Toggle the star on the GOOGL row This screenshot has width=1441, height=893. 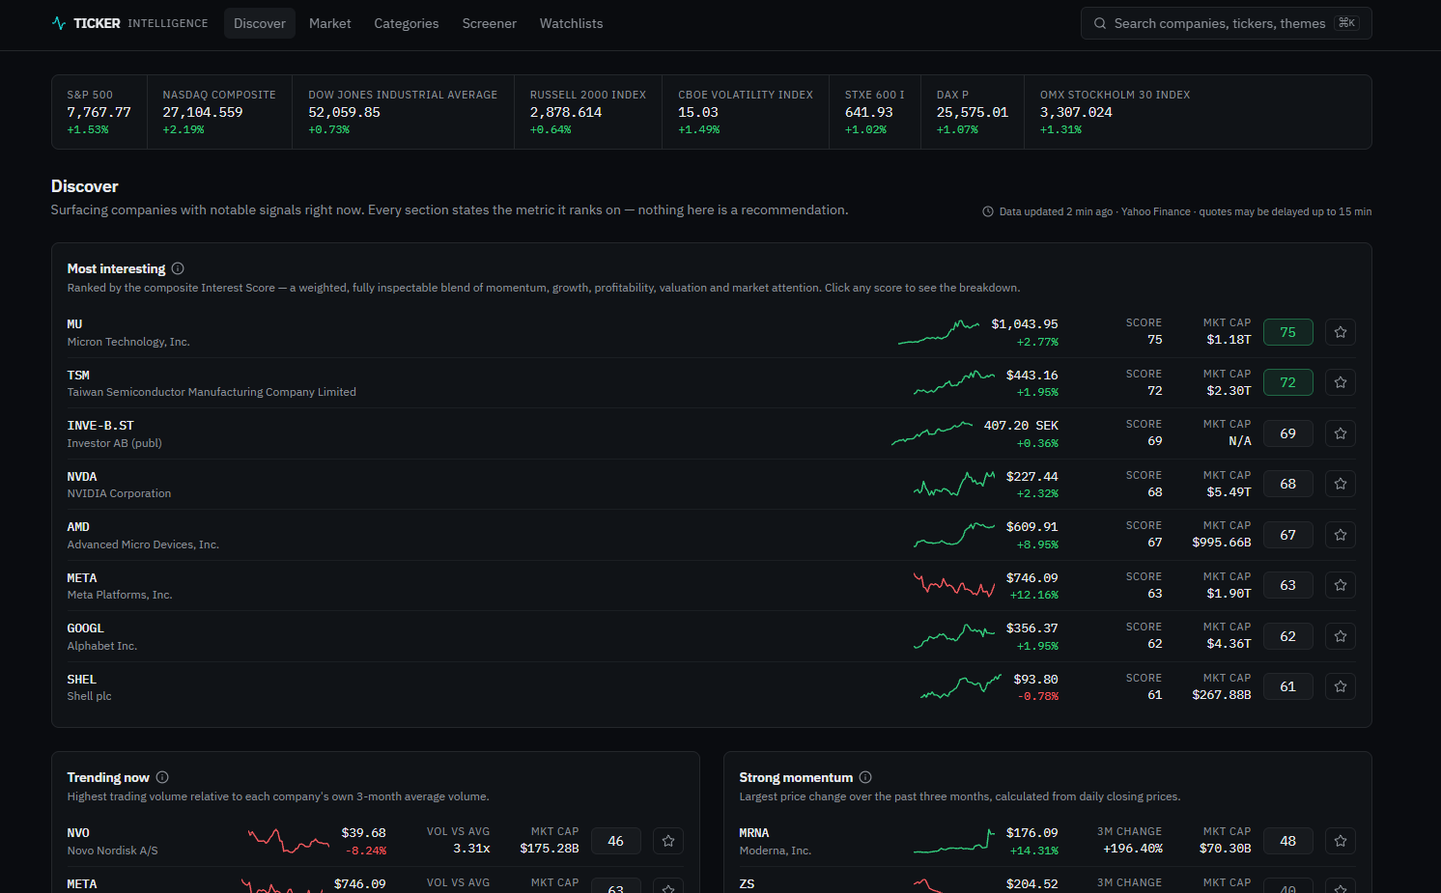click(1341, 636)
